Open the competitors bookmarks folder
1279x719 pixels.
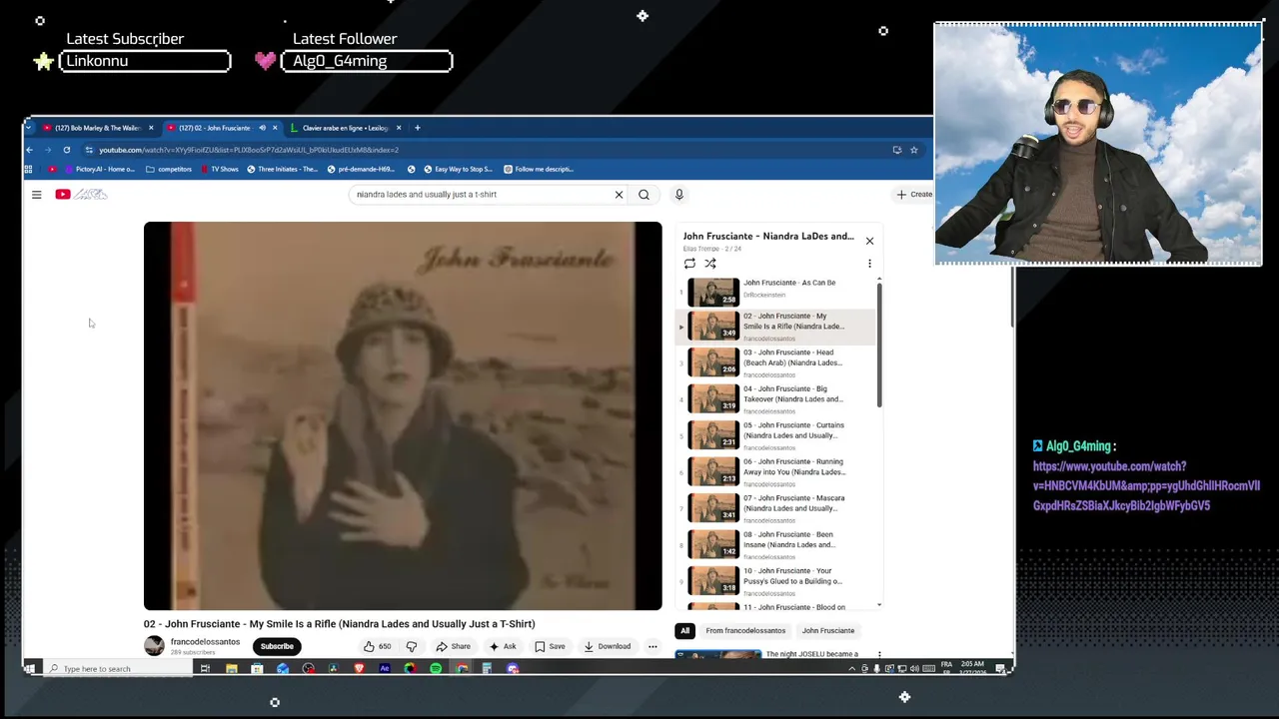tap(168, 169)
